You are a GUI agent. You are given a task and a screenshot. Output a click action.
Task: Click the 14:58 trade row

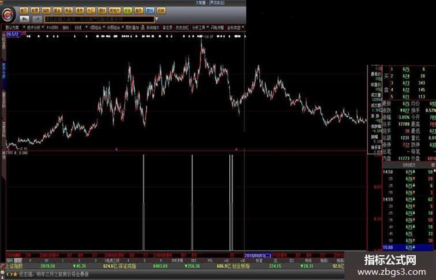(408, 172)
